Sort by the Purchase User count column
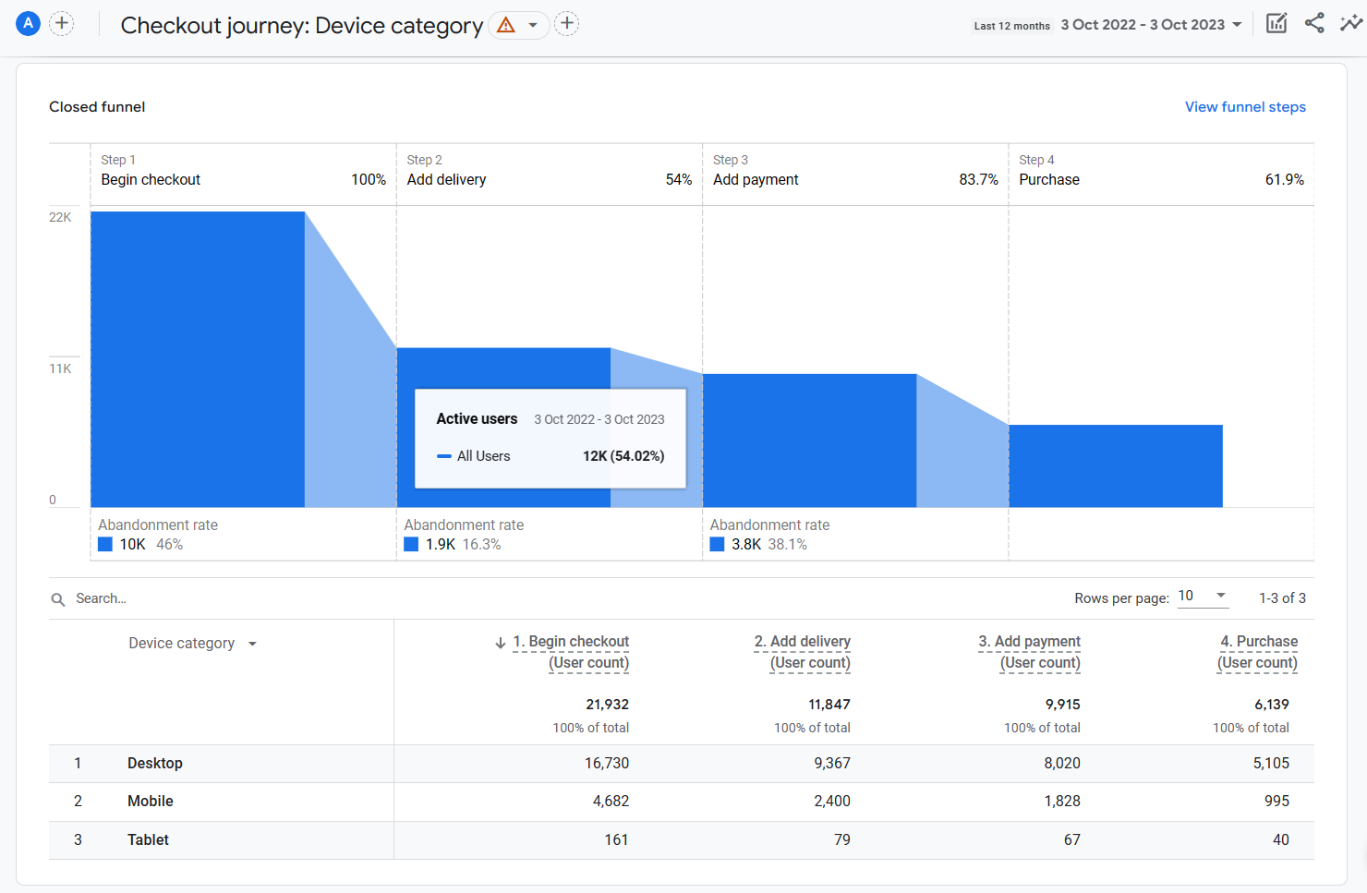The width and height of the screenshot is (1367, 893). (x=1259, y=641)
